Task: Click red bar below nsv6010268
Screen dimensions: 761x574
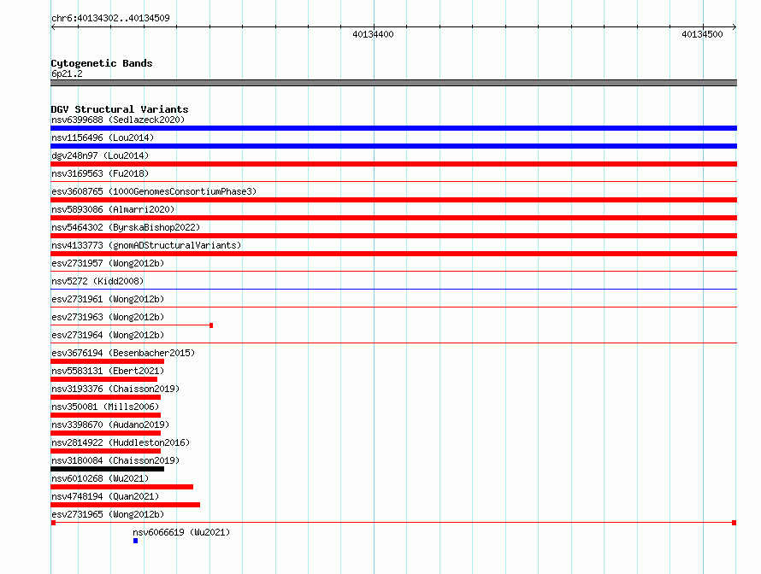Action: coord(121,487)
